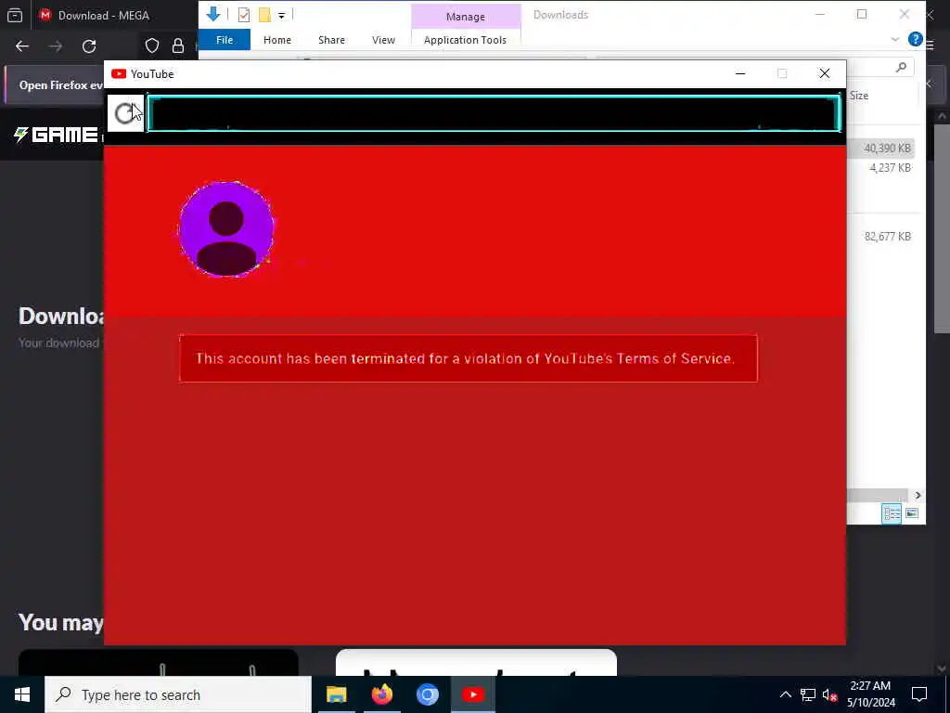Open the Customize Quick Access Toolbar dropdown
Viewport: 950px width, 713px height.
pos(282,16)
